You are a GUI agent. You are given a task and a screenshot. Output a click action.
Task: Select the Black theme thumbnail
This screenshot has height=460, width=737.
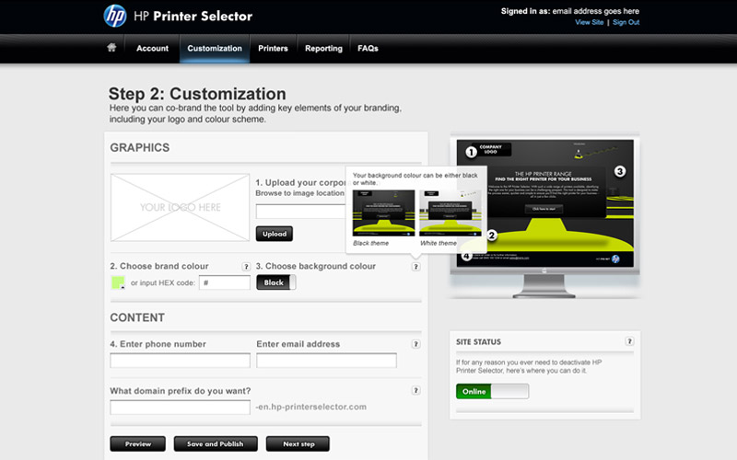(x=383, y=213)
